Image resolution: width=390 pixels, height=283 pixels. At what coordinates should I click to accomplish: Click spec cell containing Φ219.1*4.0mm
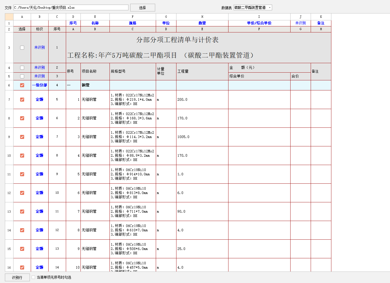pyautogui.click(x=133, y=100)
